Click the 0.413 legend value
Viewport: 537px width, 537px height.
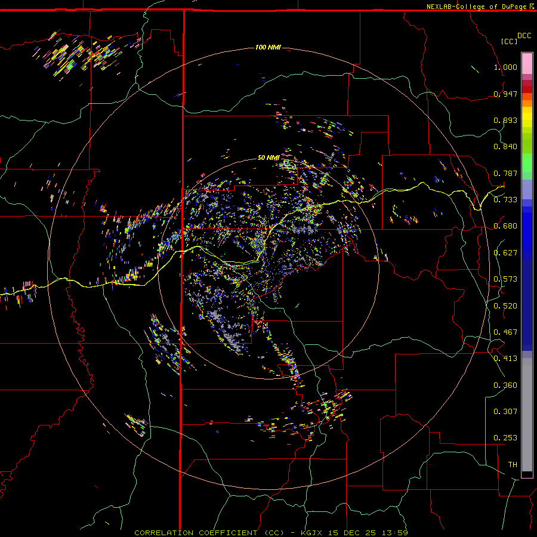(x=505, y=359)
